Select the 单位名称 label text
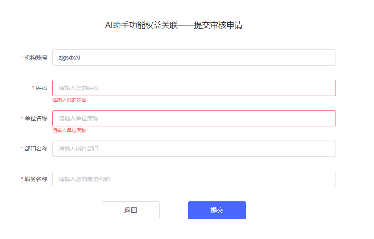 click(36, 118)
